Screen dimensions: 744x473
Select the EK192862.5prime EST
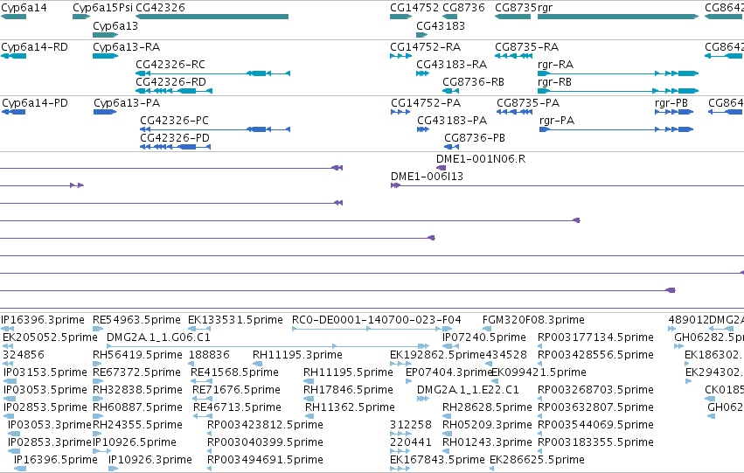coord(400,364)
